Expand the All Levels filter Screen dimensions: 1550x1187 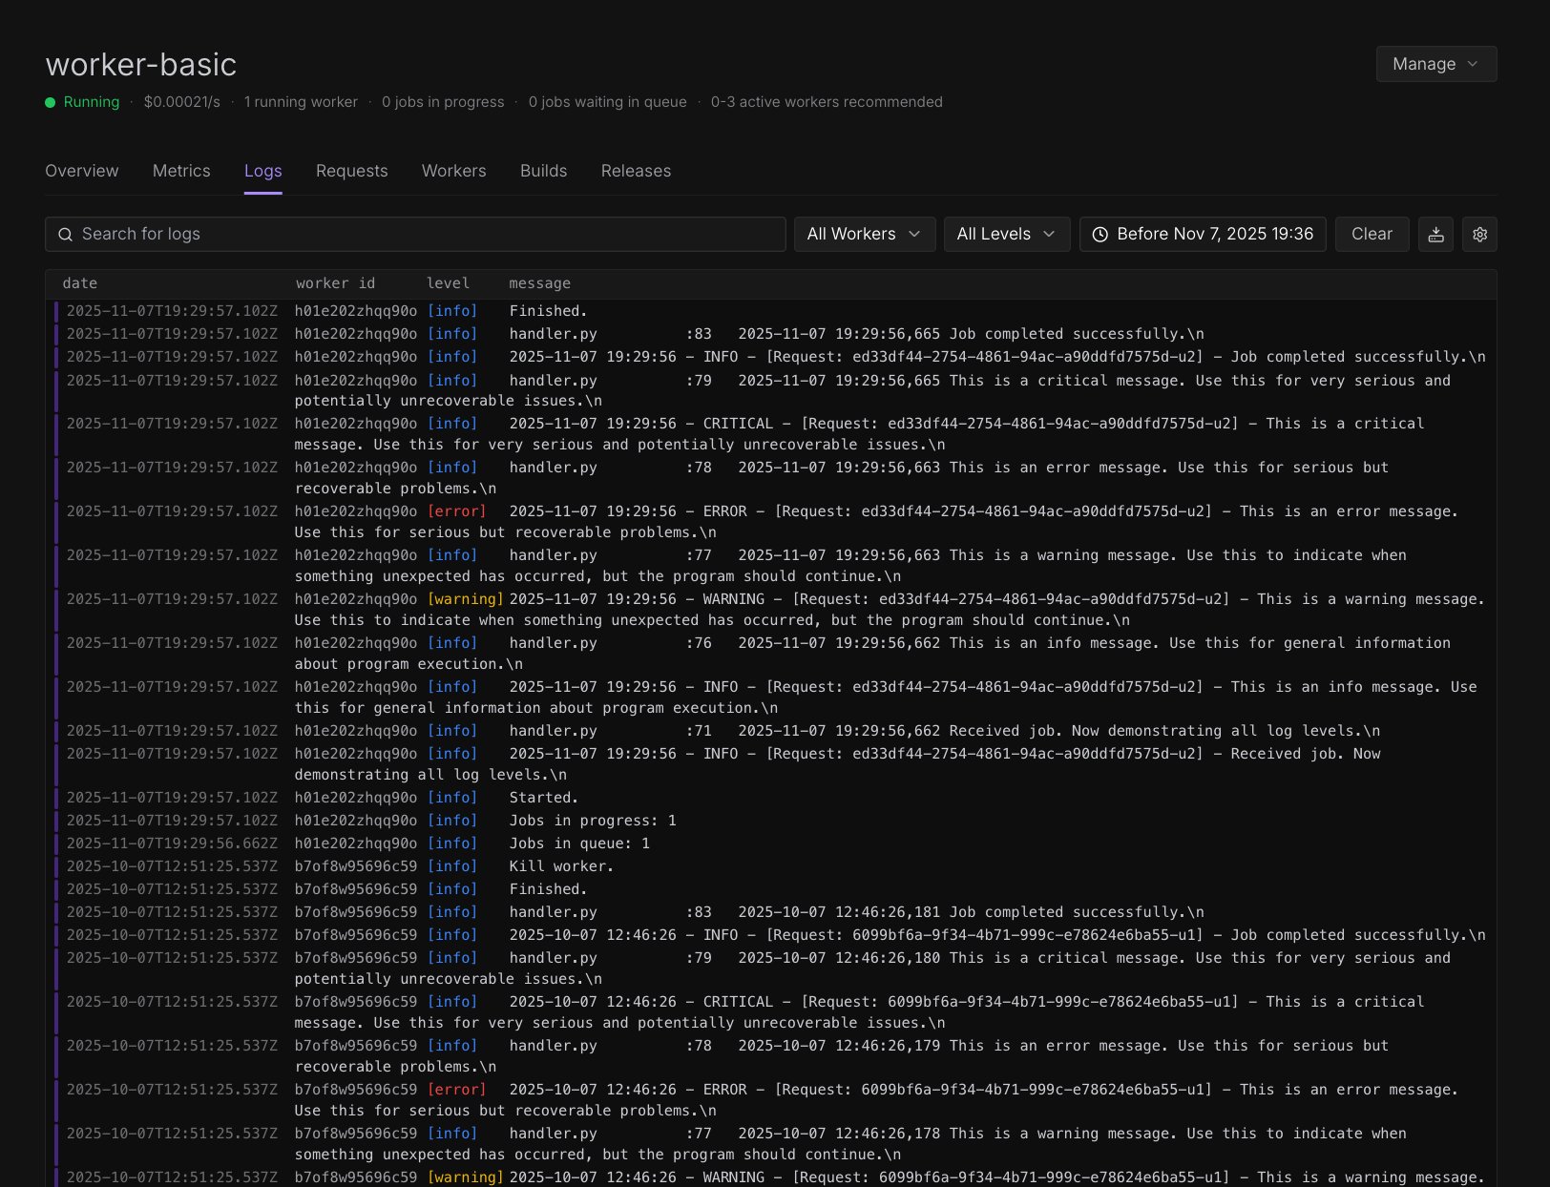coord(1007,234)
